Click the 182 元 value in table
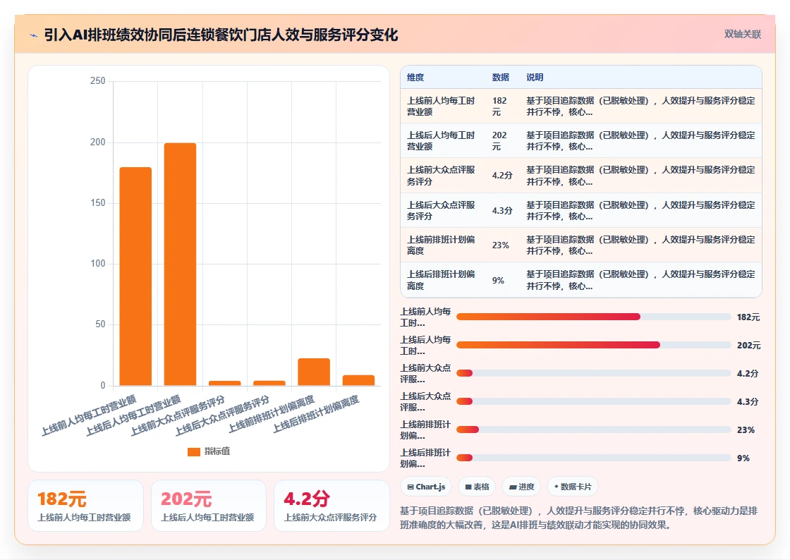Screen dimensions: 790x560 point(500,106)
